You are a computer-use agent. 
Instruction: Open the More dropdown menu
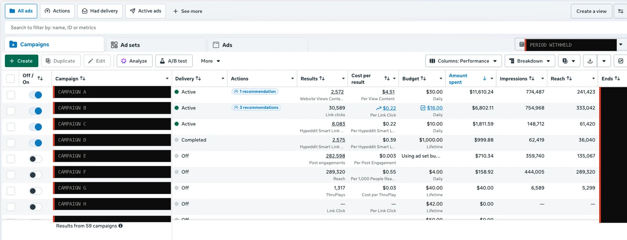(210, 61)
